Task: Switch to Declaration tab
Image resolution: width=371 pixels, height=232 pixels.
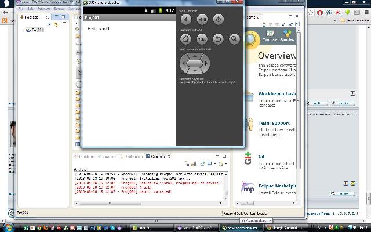Action: 130,157
